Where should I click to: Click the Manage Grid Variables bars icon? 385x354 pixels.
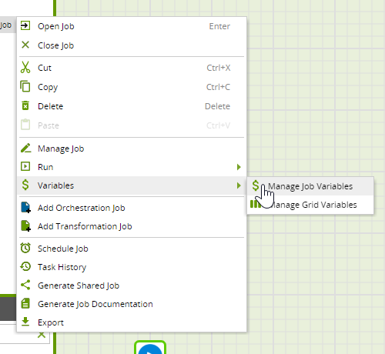pyautogui.click(x=255, y=204)
